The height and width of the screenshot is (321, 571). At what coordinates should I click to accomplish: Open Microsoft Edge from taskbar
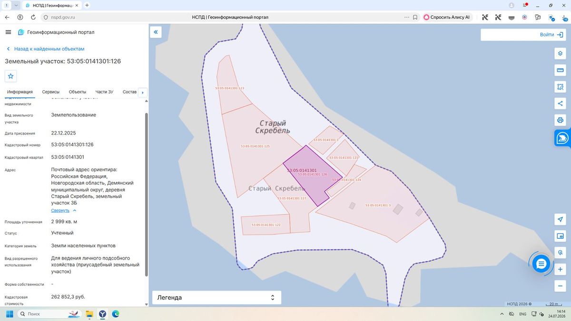pos(115,314)
